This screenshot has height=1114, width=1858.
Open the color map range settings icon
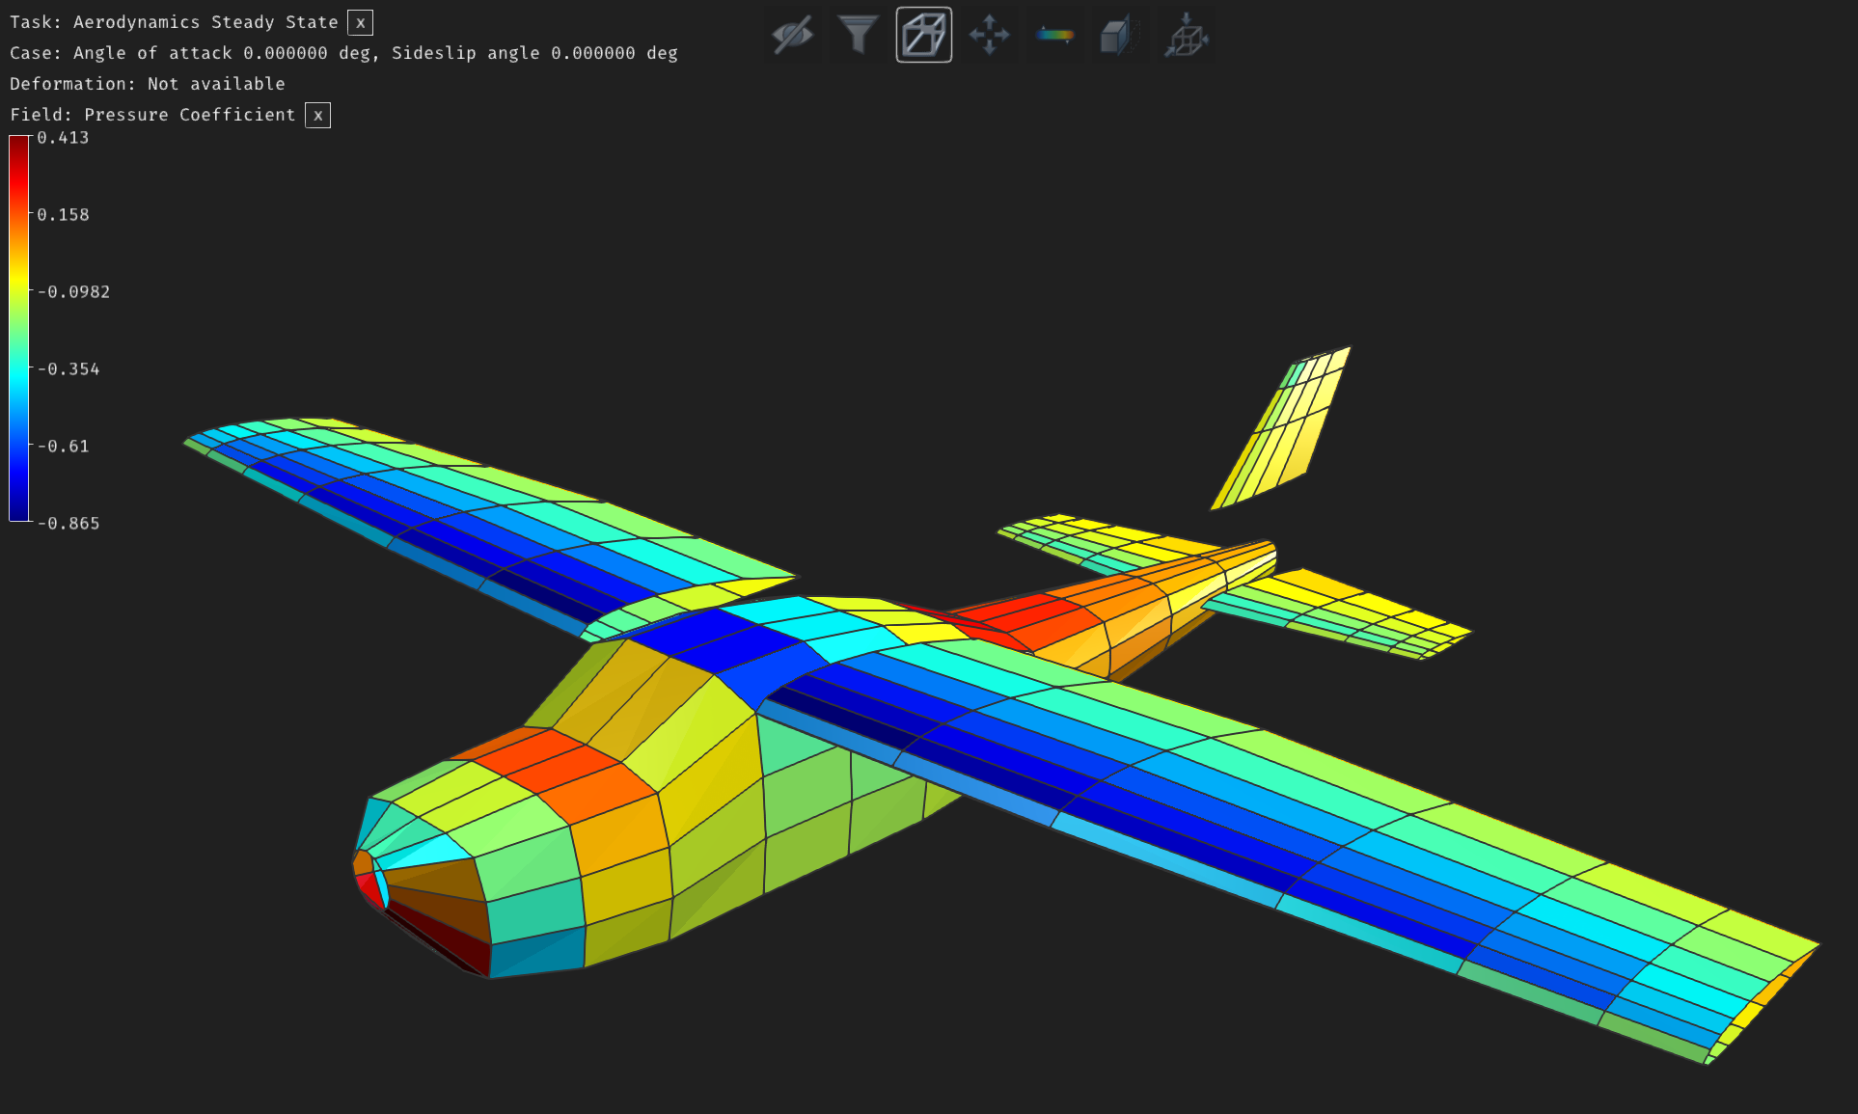1054,36
